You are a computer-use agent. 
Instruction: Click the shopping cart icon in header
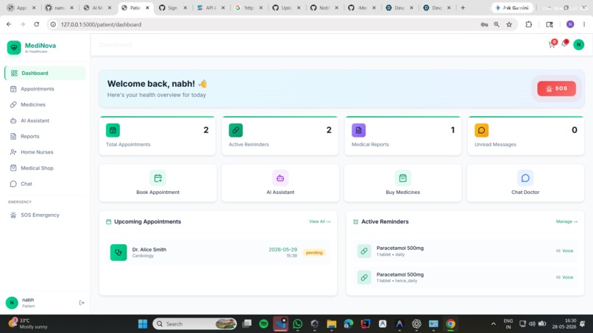coord(552,45)
